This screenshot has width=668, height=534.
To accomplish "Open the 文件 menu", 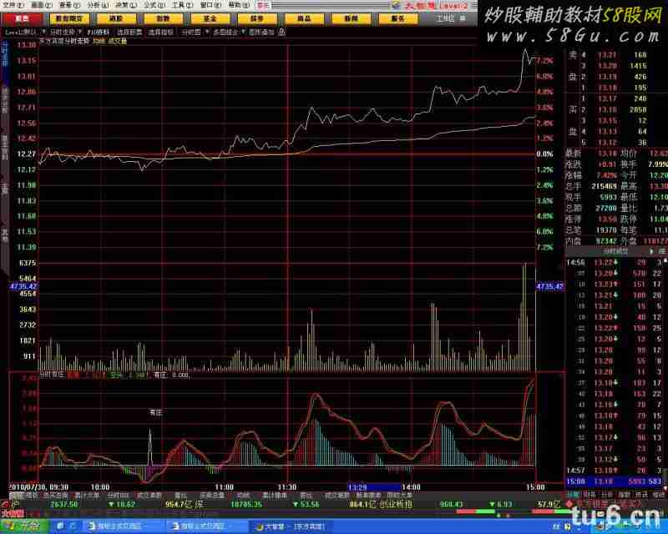I will click(x=13, y=6).
